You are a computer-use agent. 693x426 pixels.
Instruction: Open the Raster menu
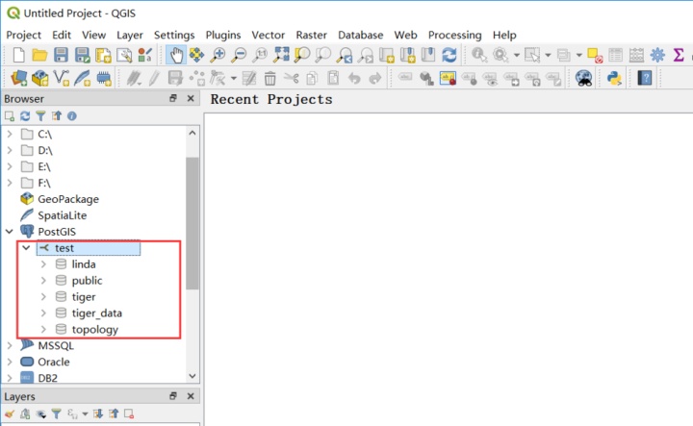(x=312, y=35)
